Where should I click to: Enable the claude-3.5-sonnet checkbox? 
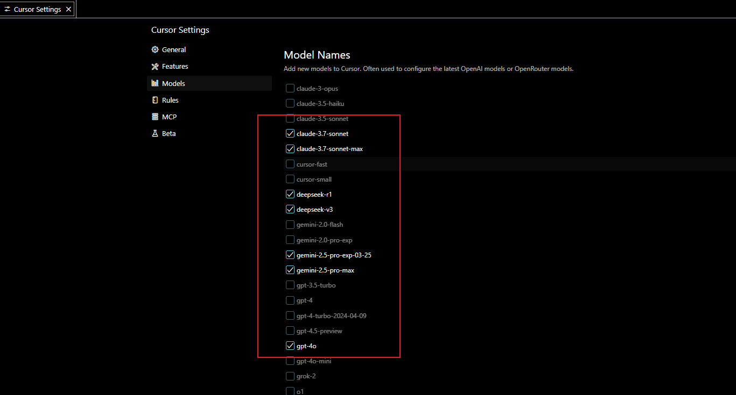pos(290,118)
